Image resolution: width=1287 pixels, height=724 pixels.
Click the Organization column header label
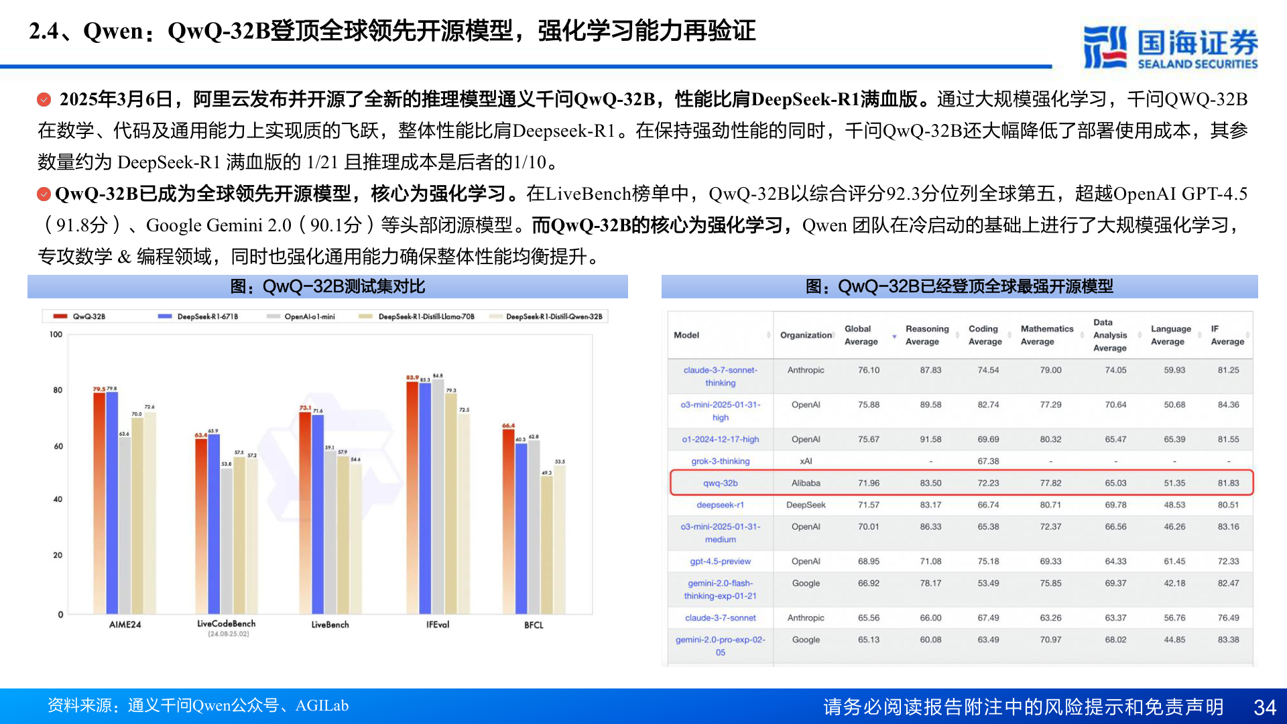coord(805,335)
